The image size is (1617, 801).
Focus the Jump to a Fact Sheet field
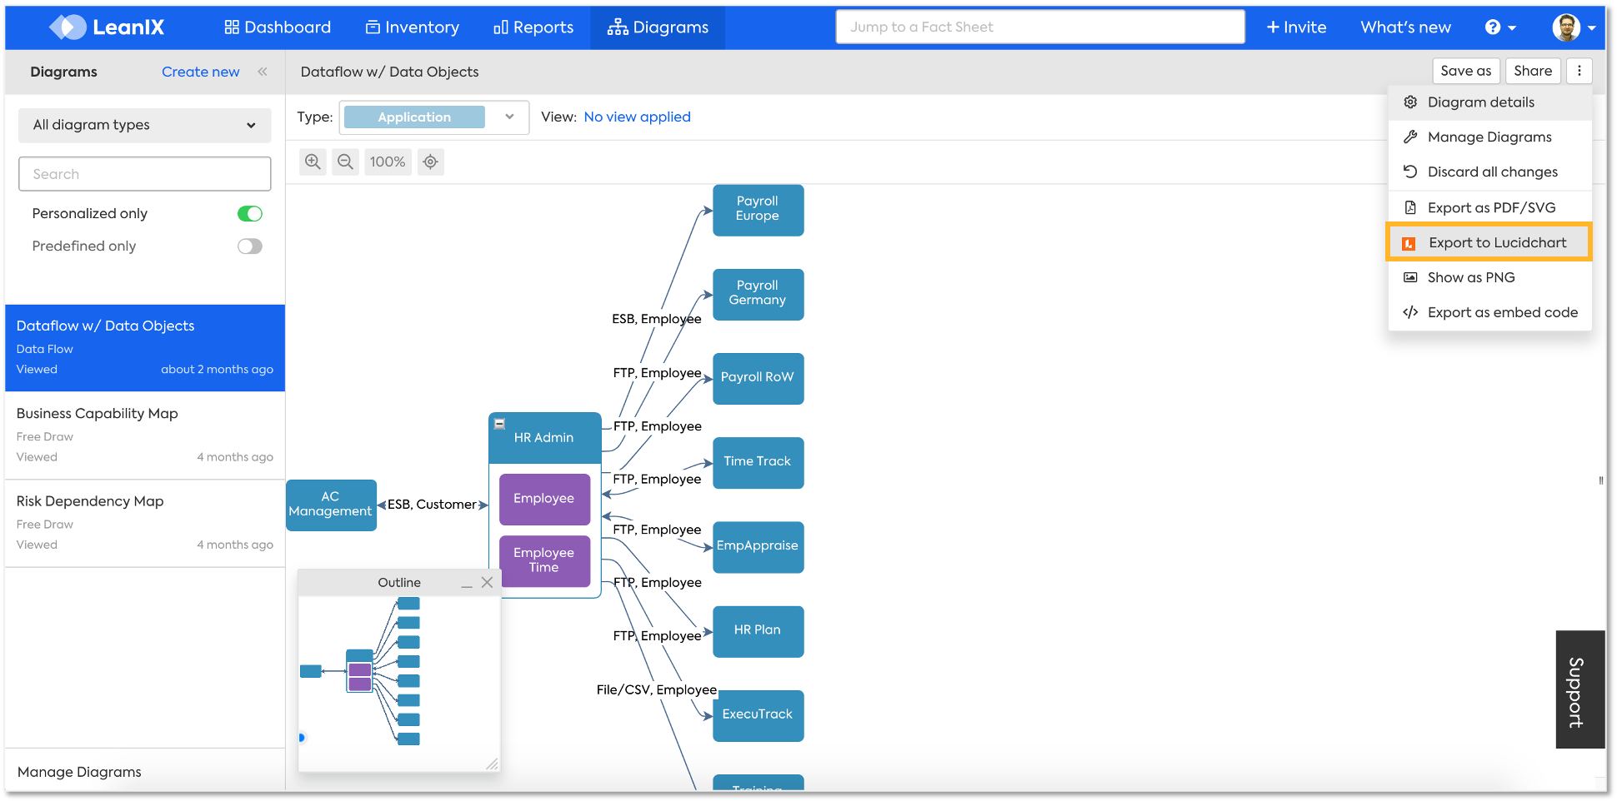(1040, 27)
